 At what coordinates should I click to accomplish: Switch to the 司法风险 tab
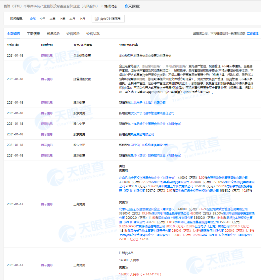53,33
